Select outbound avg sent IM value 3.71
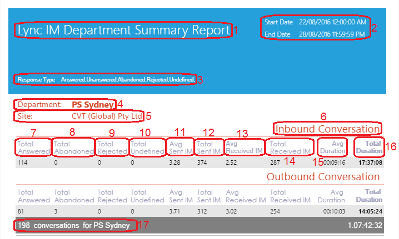 [174, 211]
